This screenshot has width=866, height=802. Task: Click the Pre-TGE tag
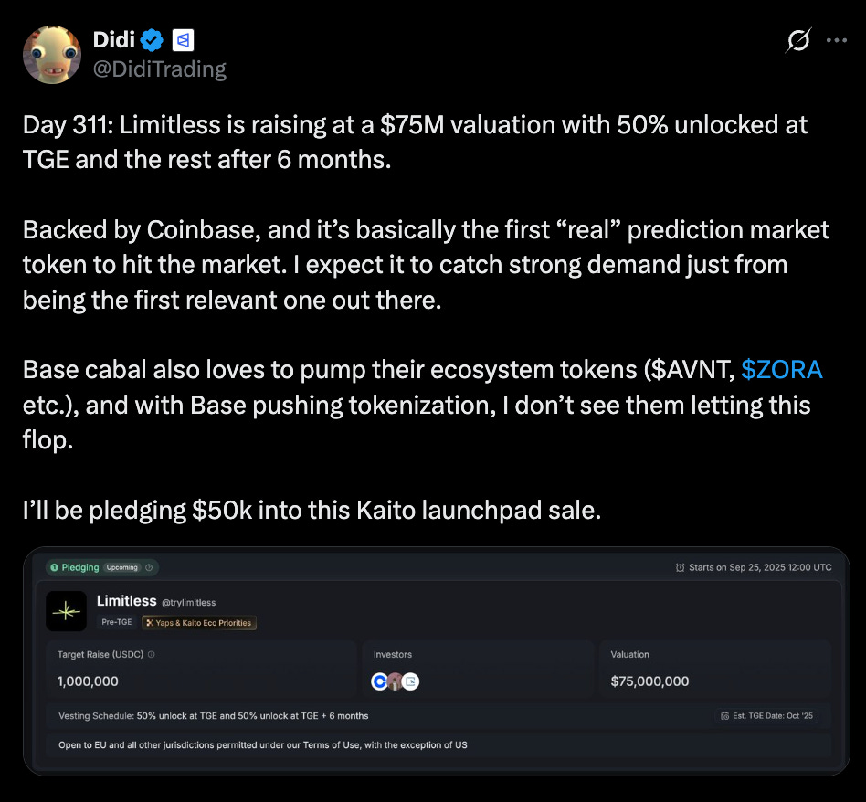[116, 623]
